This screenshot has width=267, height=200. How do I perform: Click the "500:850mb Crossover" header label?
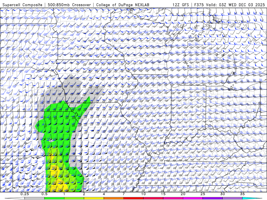tap(69, 5)
